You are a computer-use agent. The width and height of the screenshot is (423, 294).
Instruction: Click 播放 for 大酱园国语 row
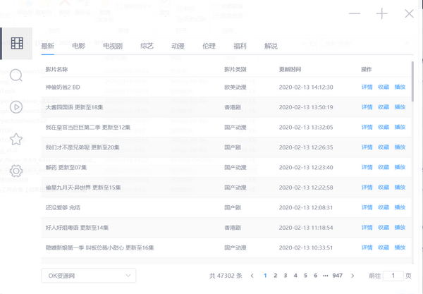(400, 107)
